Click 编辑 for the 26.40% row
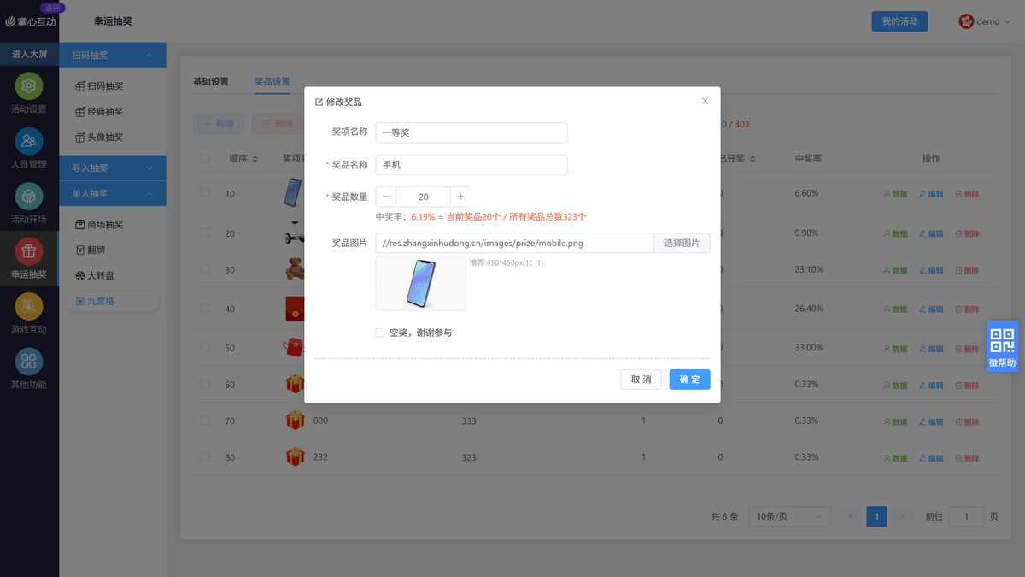The width and height of the screenshot is (1025, 577). pyautogui.click(x=931, y=309)
